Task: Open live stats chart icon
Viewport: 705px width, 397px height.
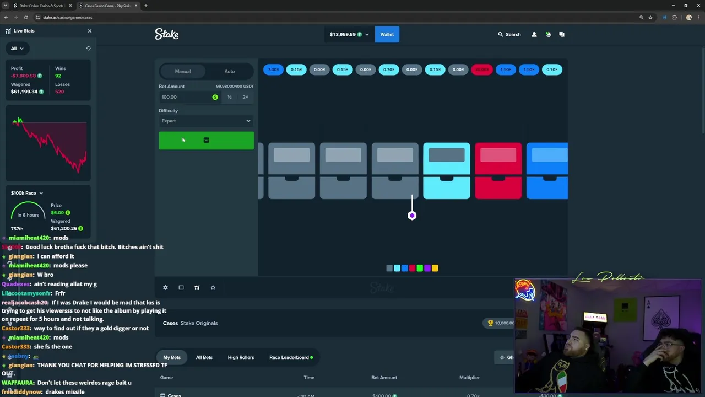Action: pos(197,287)
